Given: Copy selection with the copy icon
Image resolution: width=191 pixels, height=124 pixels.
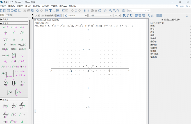Looking at the screenshot, I should click(28, 11).
